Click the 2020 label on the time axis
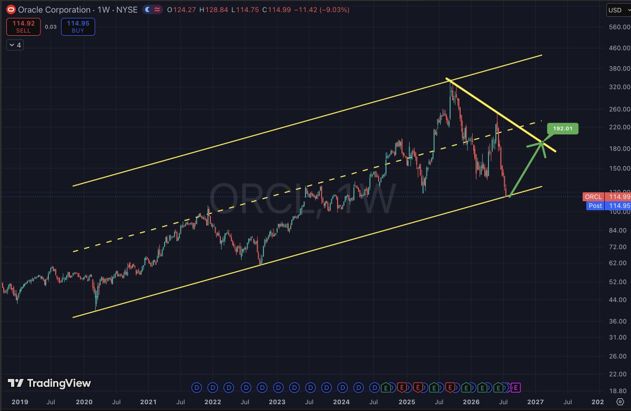Screen dimensions: 631x411 point(84,402)
